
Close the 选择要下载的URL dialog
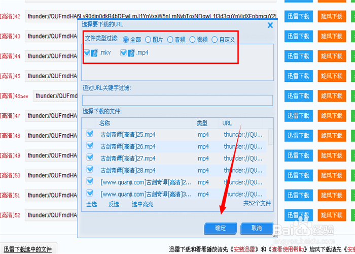[270, 25]
